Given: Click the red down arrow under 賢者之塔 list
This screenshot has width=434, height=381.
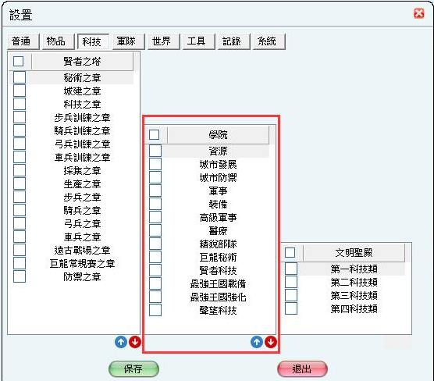Looking at the screenshot, I should click(x=135, y=342).
